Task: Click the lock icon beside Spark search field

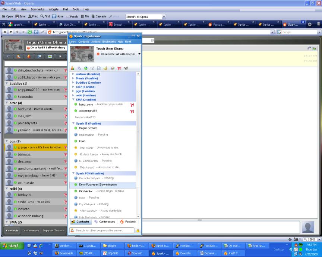Action: click(x=138, y=230)
